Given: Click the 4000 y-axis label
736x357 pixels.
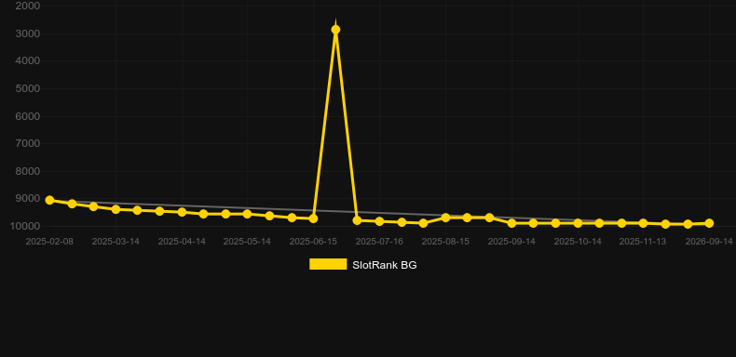Looking at the screenshot, I should (x=28, y=61).
